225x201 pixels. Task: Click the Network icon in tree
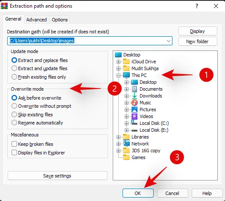(x=126, y=144)
